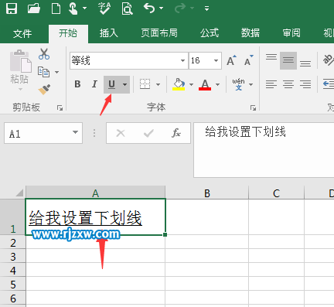334x307 pixels.
Task: Click the text orientation icon
Action: (329, 60)
